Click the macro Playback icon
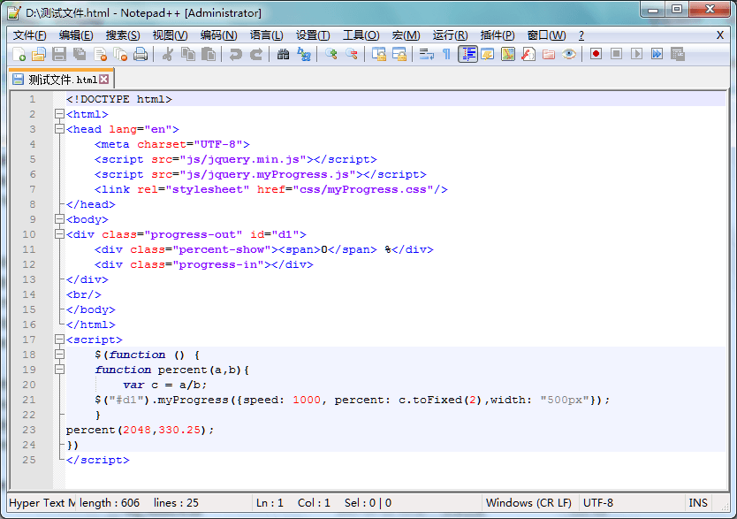The height and width of the screenshot is (519, 737). [x=636, y=55]
